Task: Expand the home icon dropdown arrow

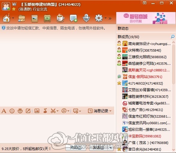Action: click(13, 18)
